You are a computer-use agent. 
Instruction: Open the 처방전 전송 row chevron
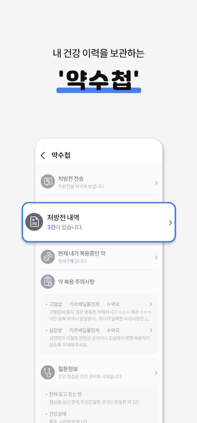(x=156, y=183)
